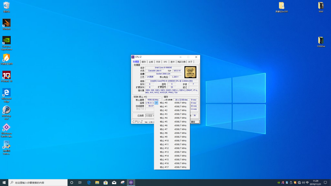Open Task View from the taskbar

pos(80,183)
